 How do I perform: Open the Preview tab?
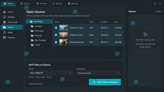tap(42, 4)
